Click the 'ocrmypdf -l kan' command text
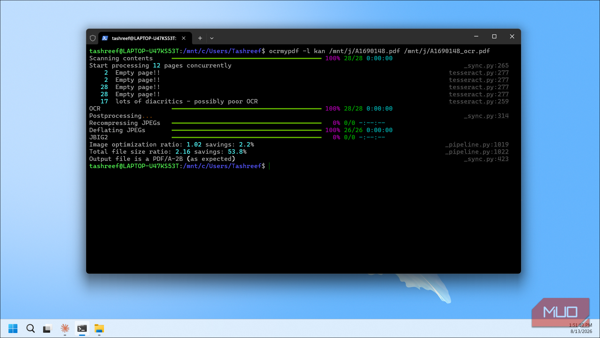 tap(297, 51)
